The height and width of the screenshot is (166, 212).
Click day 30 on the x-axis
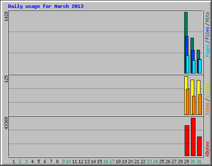[x=193, y=161]
